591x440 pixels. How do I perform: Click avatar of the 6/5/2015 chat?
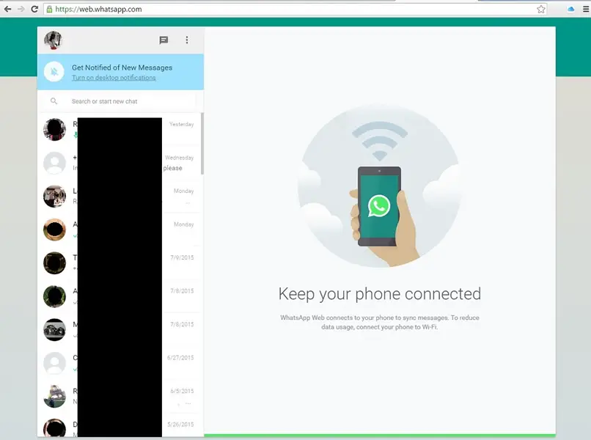tap(54, 396)
